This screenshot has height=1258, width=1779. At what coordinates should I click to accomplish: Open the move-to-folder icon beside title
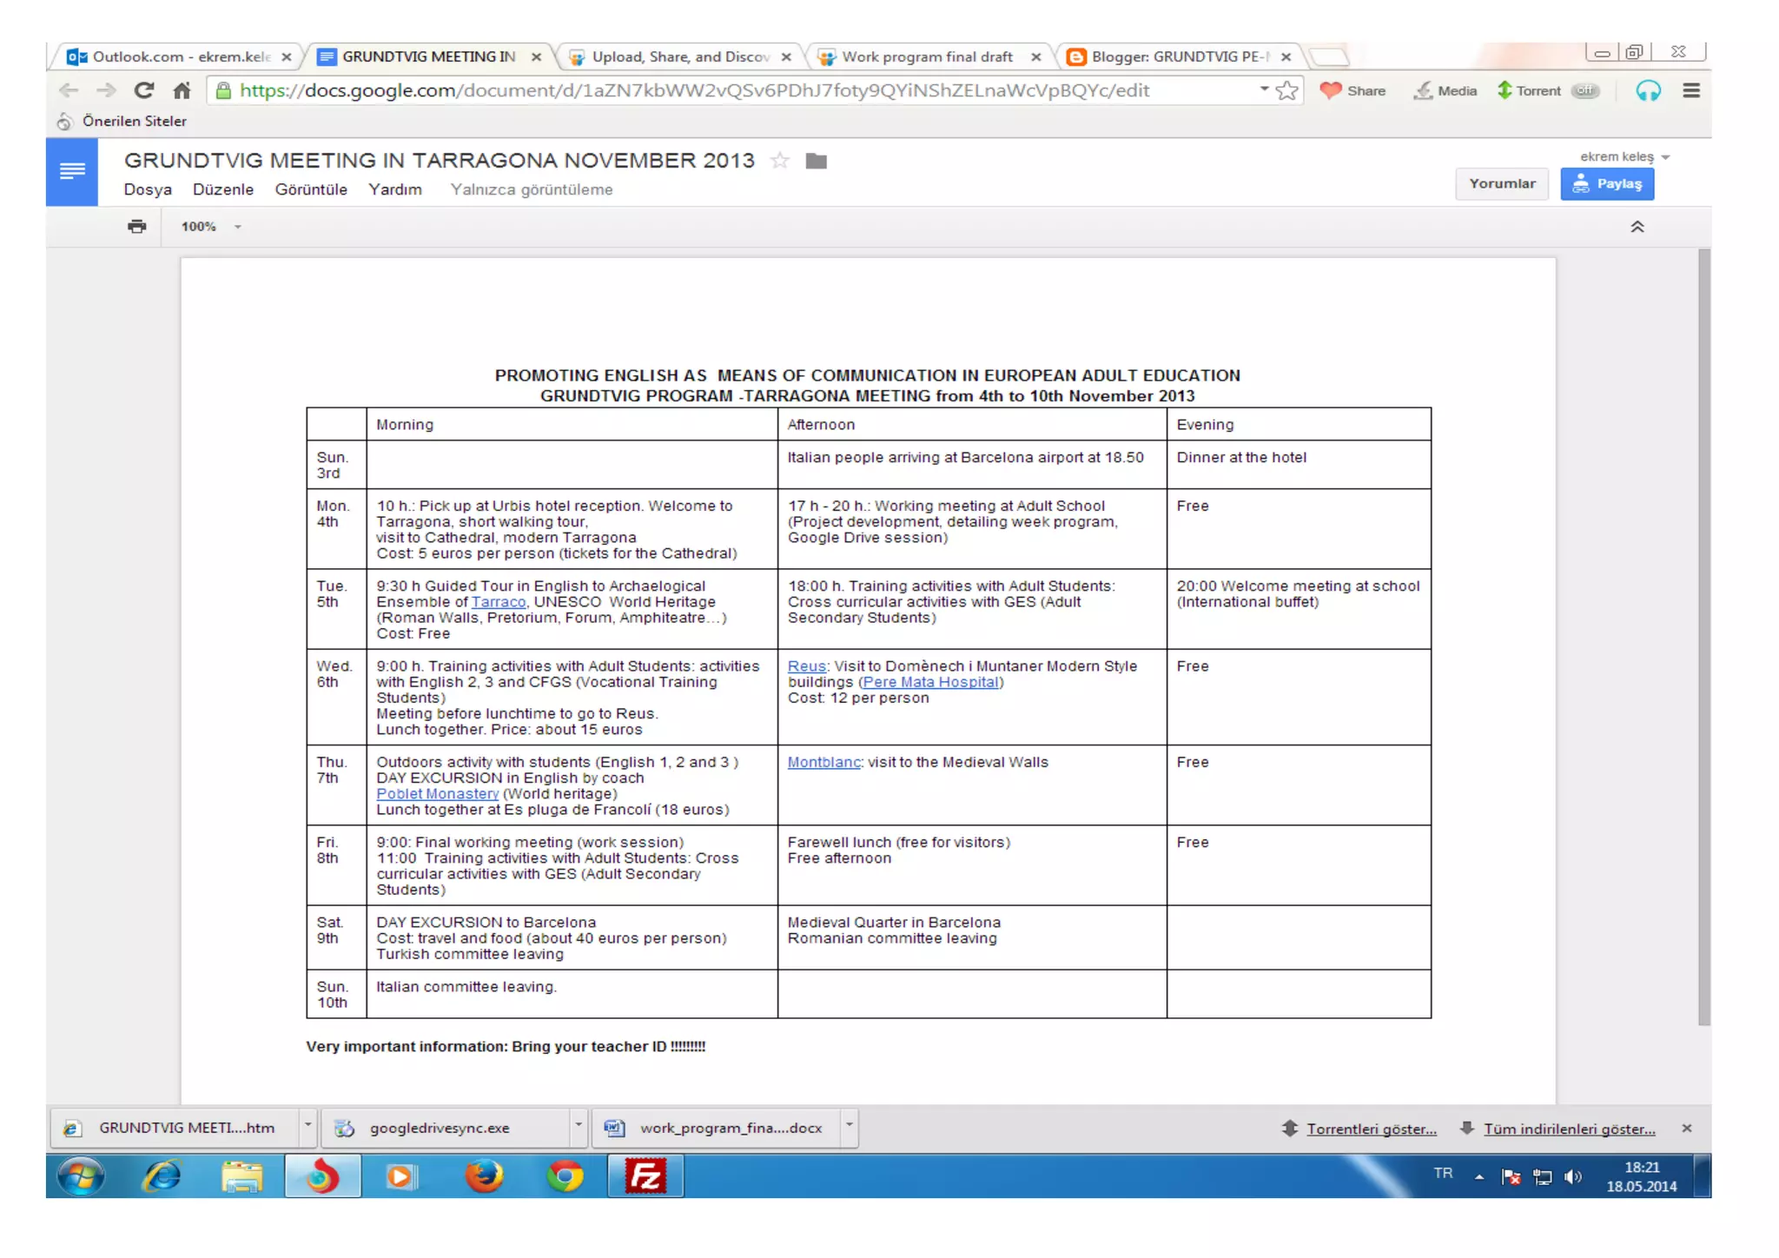(816, 161)
